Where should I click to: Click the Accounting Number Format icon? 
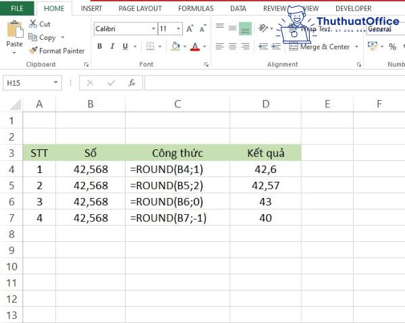[373, 46]
